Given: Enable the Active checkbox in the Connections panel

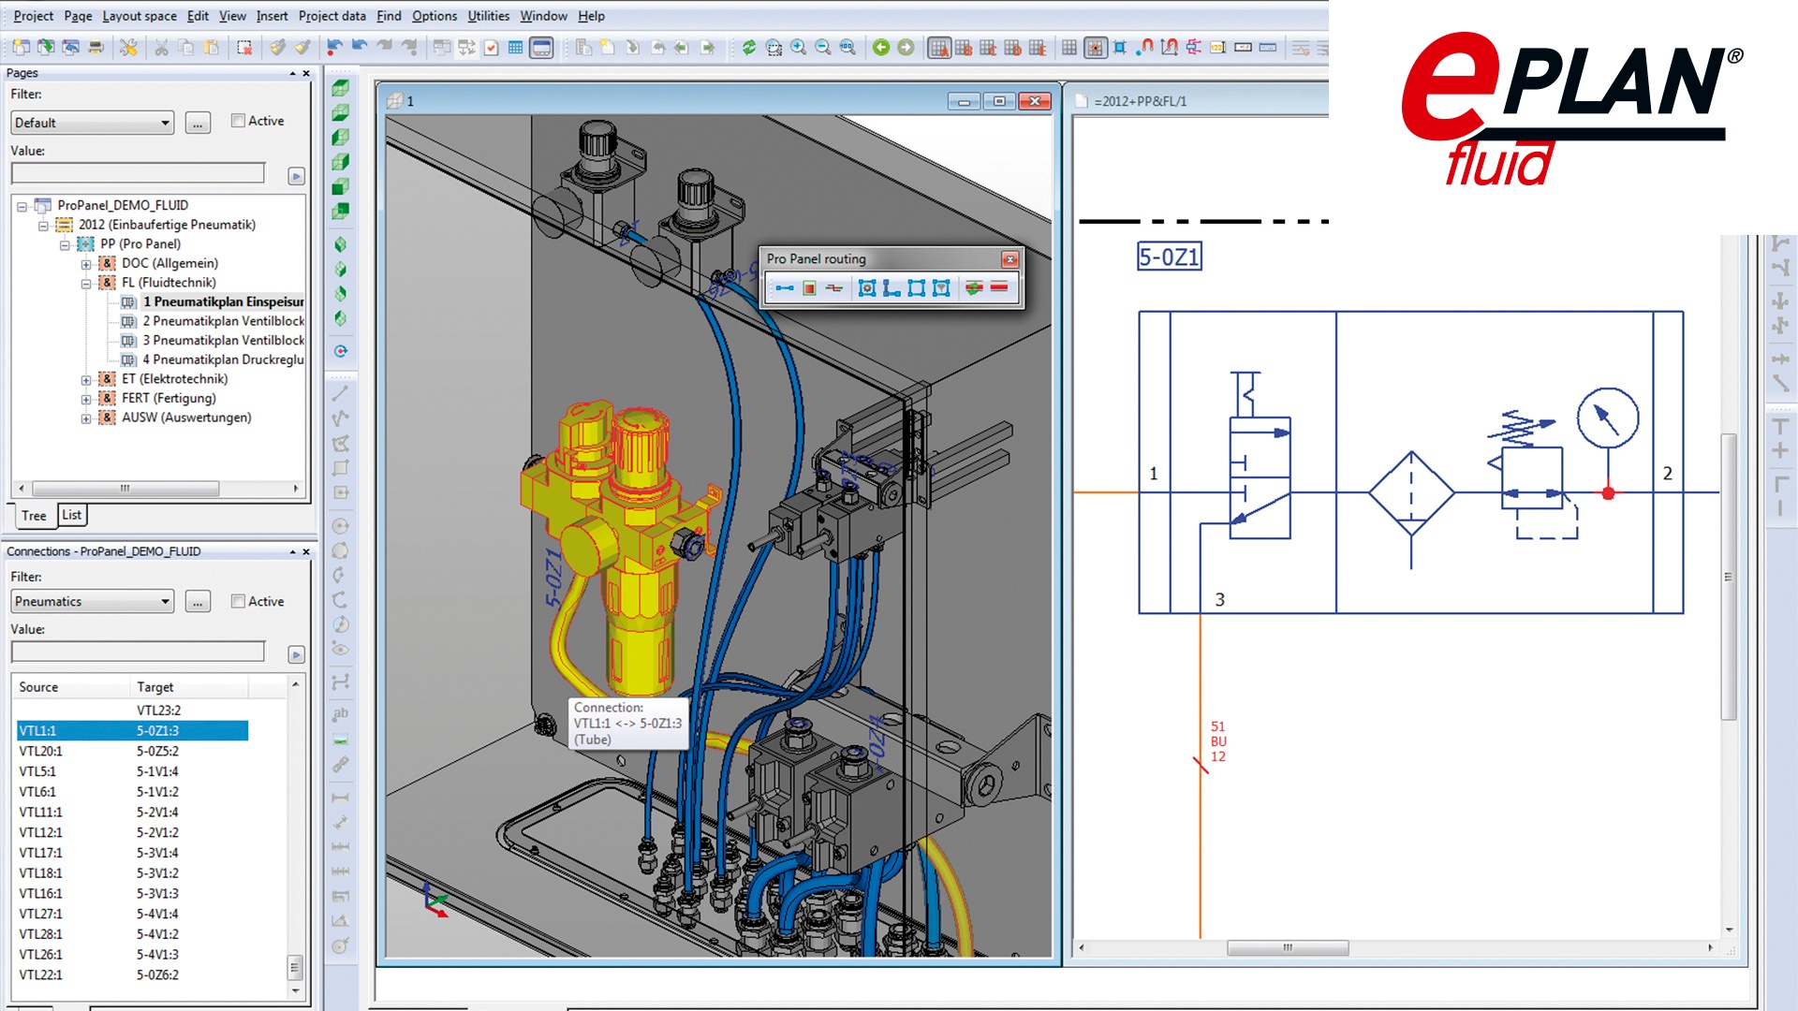Looking at the screenshot, I should pos(238,601).
